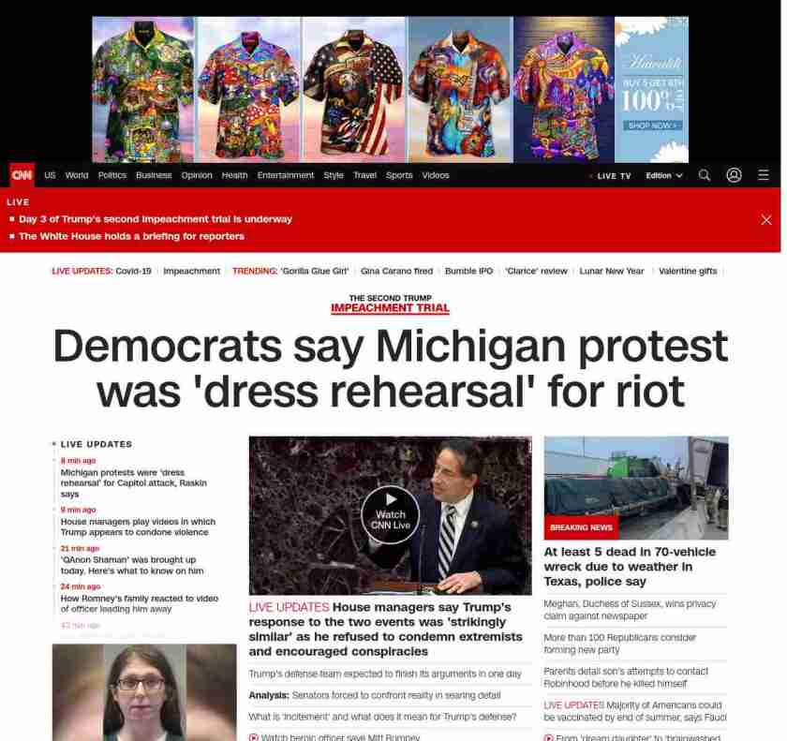Screen dimensions: 787x741
Task: Click the LIVE TV link
Action: coord(614,176)
